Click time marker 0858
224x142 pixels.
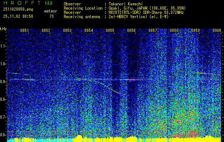174,31
